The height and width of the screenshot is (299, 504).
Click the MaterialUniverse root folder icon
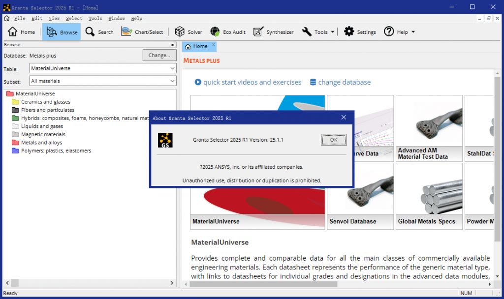(x=10, y=94)
